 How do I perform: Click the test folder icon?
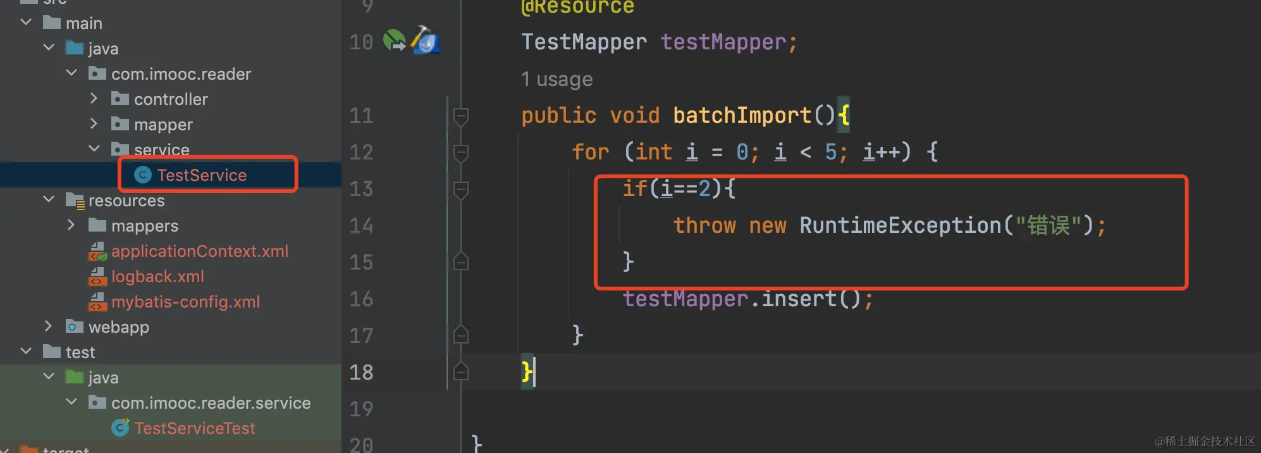click(52, 352)
